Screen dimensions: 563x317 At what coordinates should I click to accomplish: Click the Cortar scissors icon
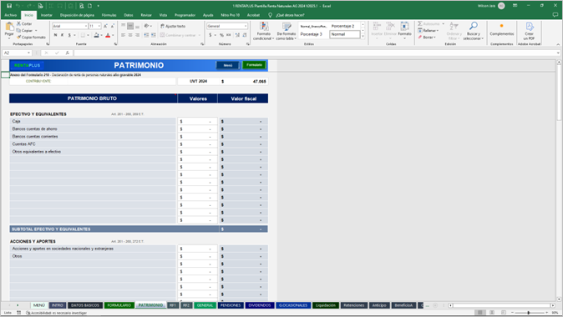[x=18, y=23]
